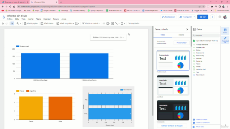Select the line drawing tool
The height and width of the screenshot is (129, 230).
point(116,23)
